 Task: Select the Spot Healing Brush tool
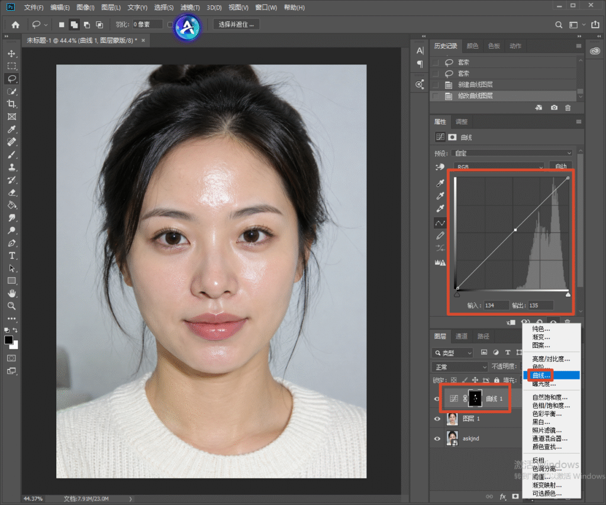pyautogui.click(x=12, y=142)
